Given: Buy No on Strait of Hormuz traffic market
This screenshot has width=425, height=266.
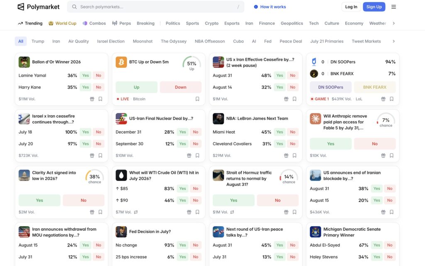Looking at the screenshot, I should [278, 200].
